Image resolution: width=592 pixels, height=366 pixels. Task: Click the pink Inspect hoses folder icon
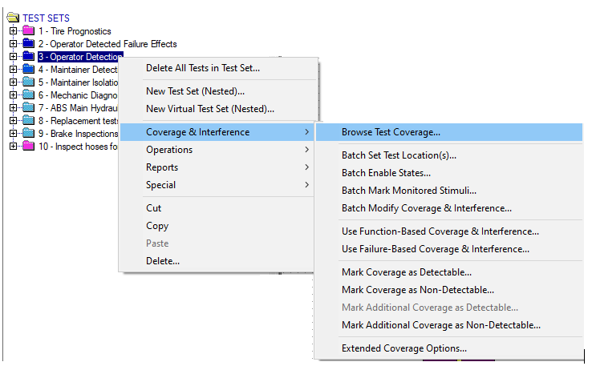point(28,146)
